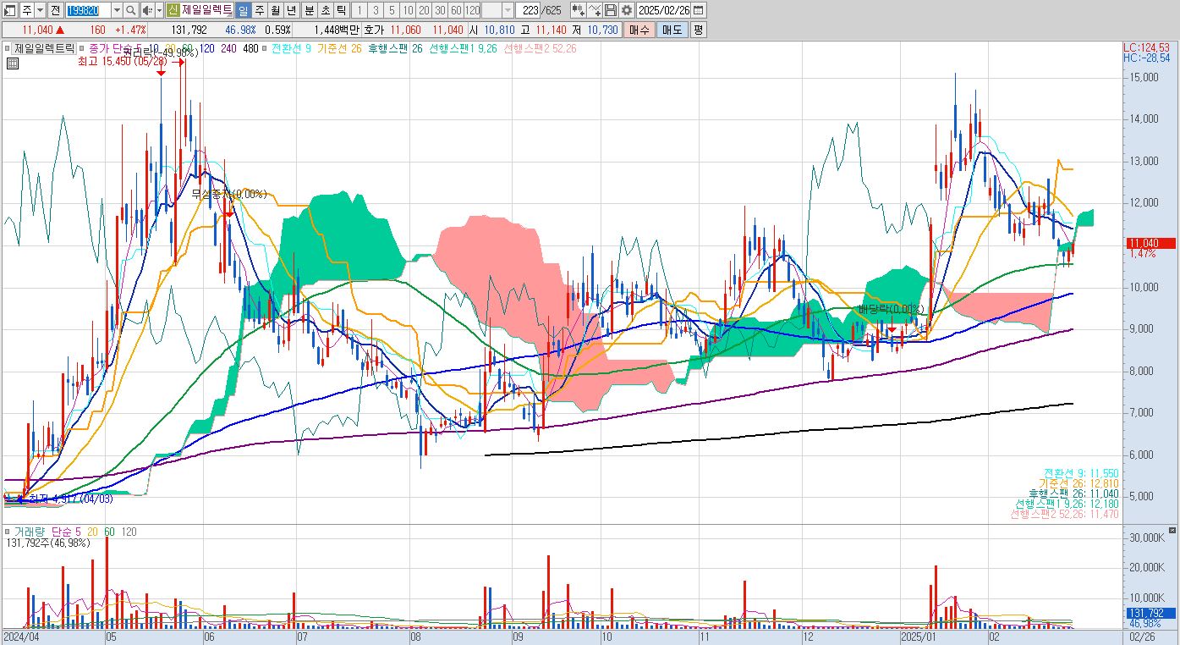This screenshot has height=645, width=1180.
Task: Switch chart to 월 monthly period
Action: point(275,10)
